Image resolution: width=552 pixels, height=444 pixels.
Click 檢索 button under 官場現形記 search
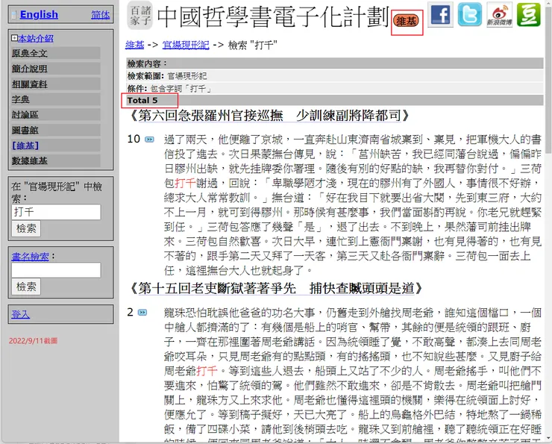tap(26, 228)
